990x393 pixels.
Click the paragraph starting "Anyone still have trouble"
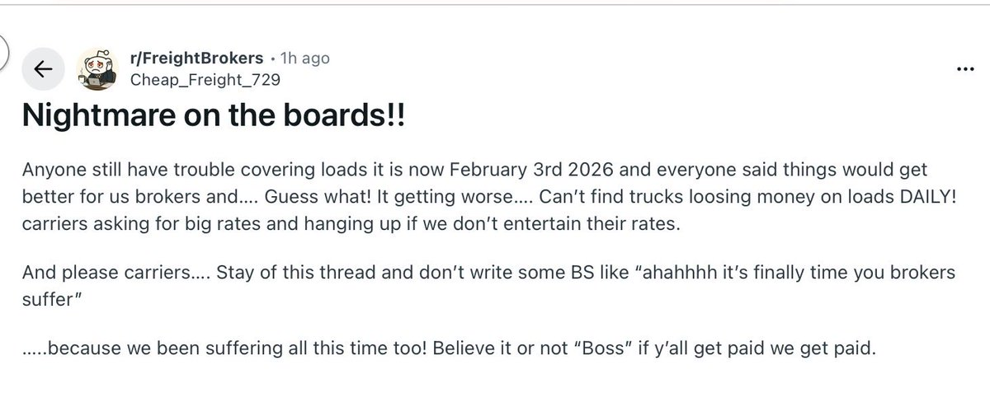[462, 198]
